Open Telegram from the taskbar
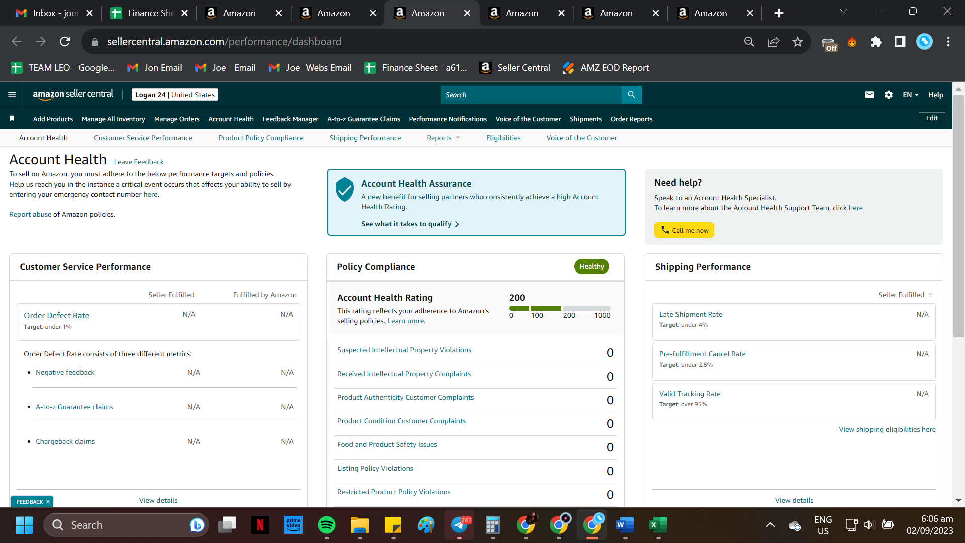 click(x=459, y=525)
